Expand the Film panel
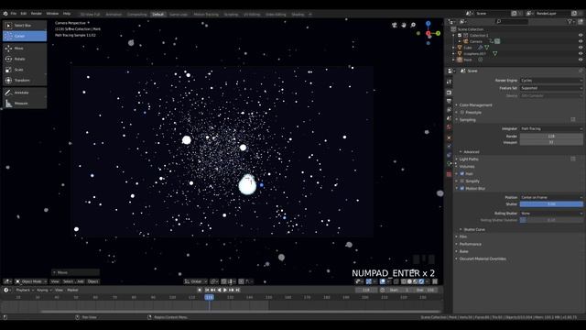The image size is (586, 330). (463, 236)
